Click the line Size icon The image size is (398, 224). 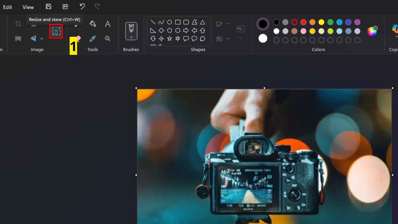(240, 29)
